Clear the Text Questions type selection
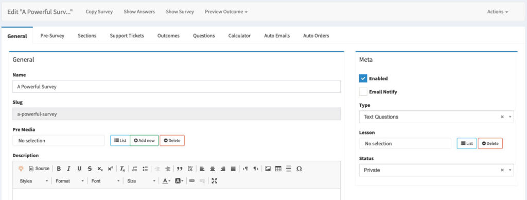Screen dimensions: 527x200 pos(502,117)
